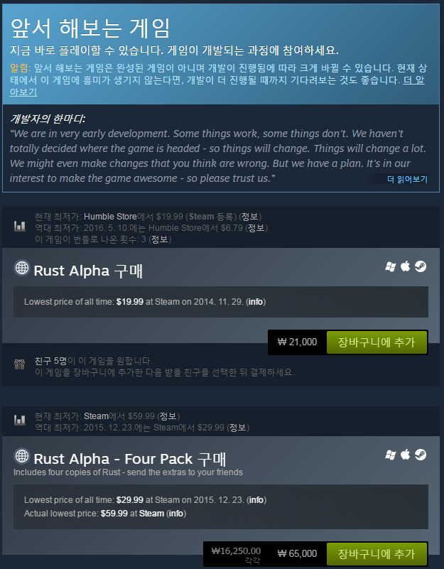Add Four Pack to cart for ₩ 65,000

pyautogui.click(x=377, y=554)
